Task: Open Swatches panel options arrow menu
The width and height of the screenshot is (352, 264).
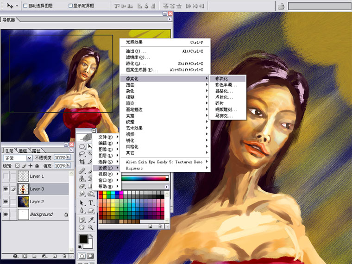Action: point(166,187)
